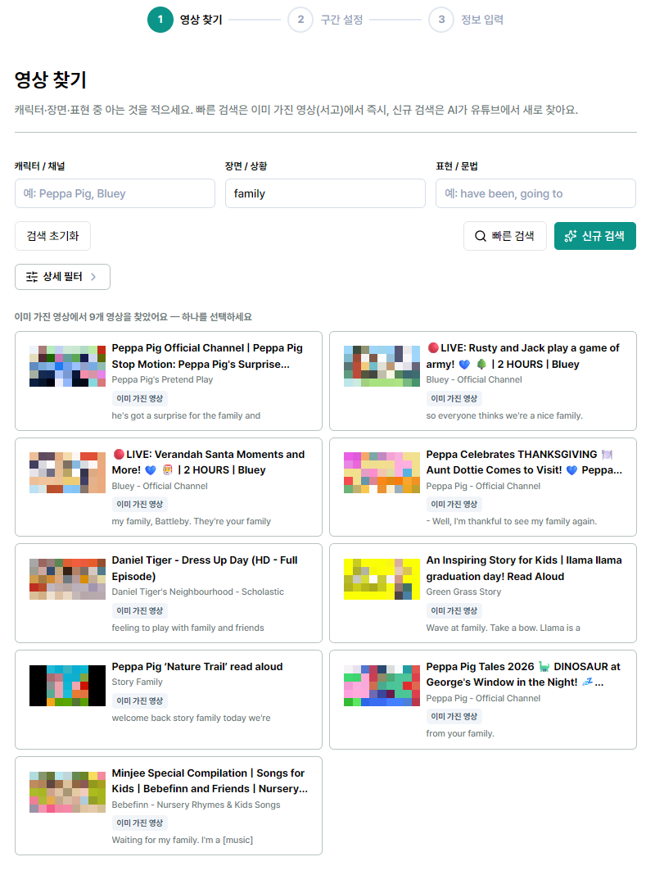Select the 영상 찾기 step label

click(x=201, y=20)
